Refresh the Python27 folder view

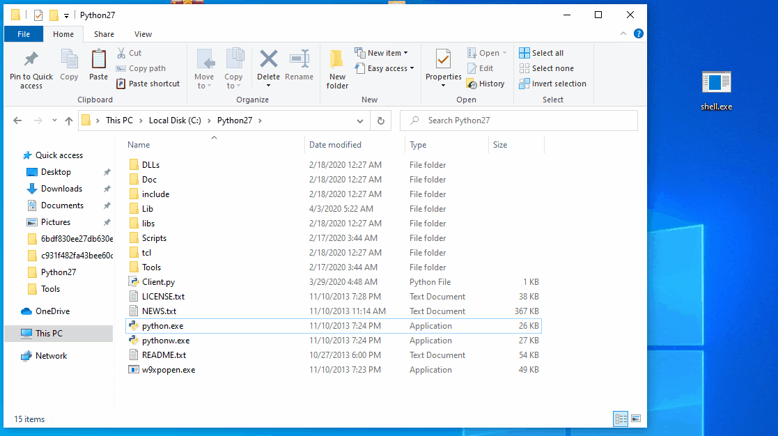[x=380, y=120]
